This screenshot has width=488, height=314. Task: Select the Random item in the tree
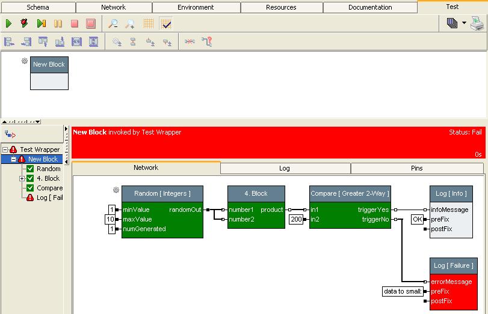point(48,169)
